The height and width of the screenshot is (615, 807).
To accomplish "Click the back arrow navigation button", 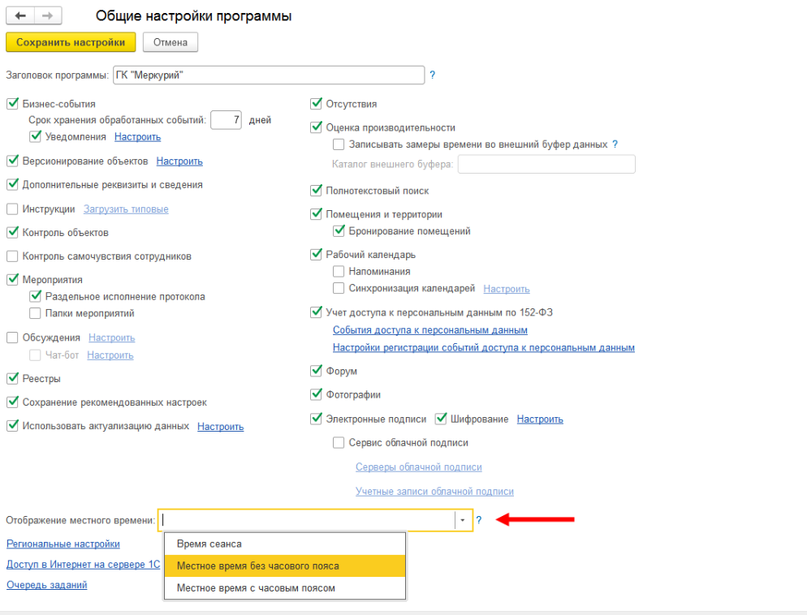I will 20,16.
